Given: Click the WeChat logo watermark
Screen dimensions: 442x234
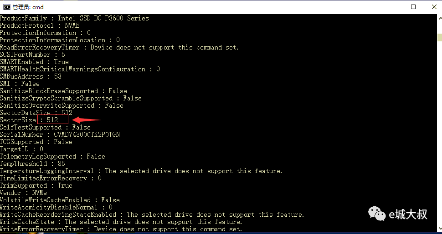Looking at the screenshot, I should [x=376, y=214].
